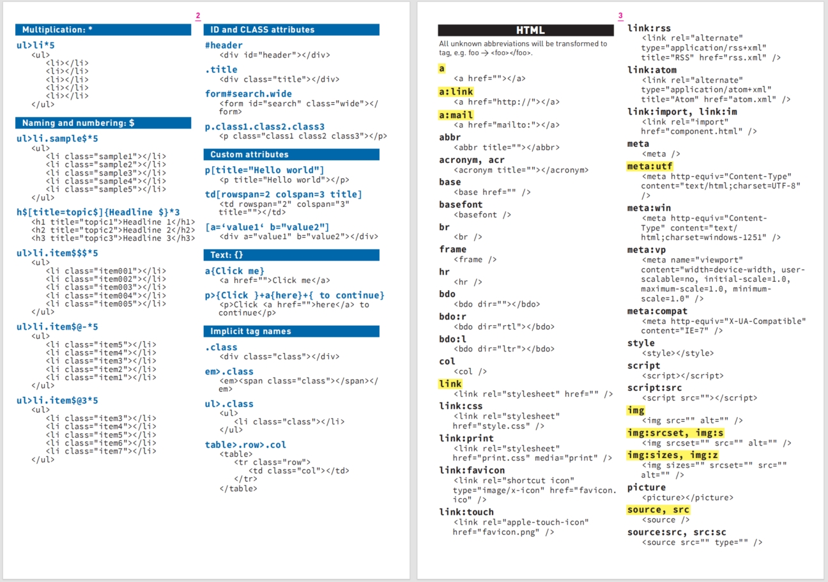Click the black HTML title banner

(525, 30)
